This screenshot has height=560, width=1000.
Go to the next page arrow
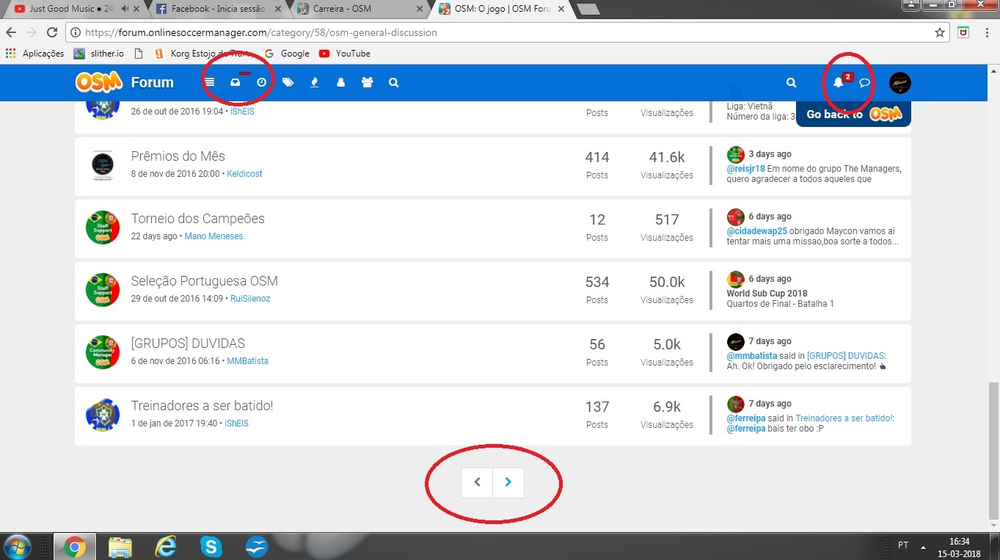click(508, 482)
